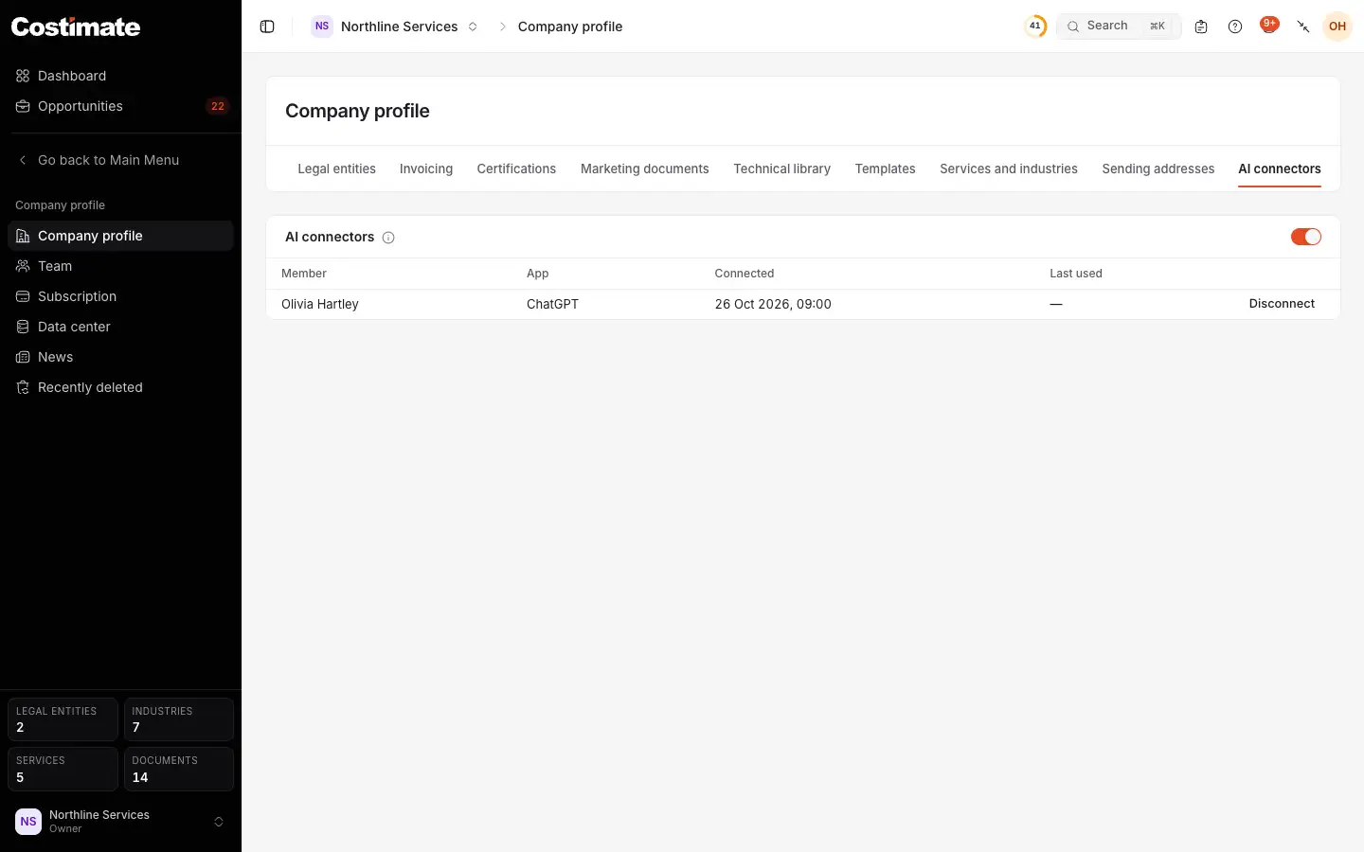Switch to the Sending addresses tab
The image size is (1364, 852).
(x=1158, y=169)
